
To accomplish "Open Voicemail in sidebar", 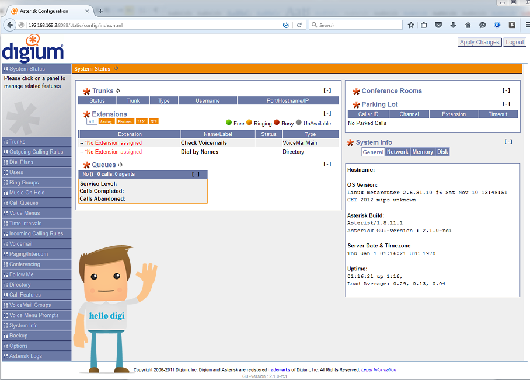I will (x=37, y=244).
